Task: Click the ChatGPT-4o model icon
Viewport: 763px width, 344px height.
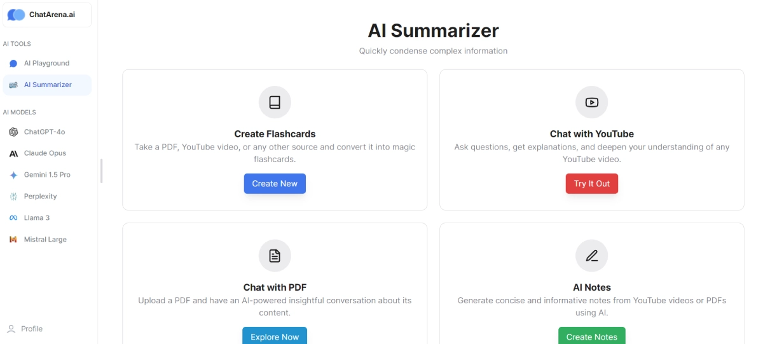Action: tap(13, 132)
